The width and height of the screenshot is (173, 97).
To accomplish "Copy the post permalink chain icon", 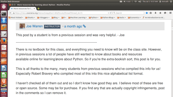I will [x=84, y=26].
